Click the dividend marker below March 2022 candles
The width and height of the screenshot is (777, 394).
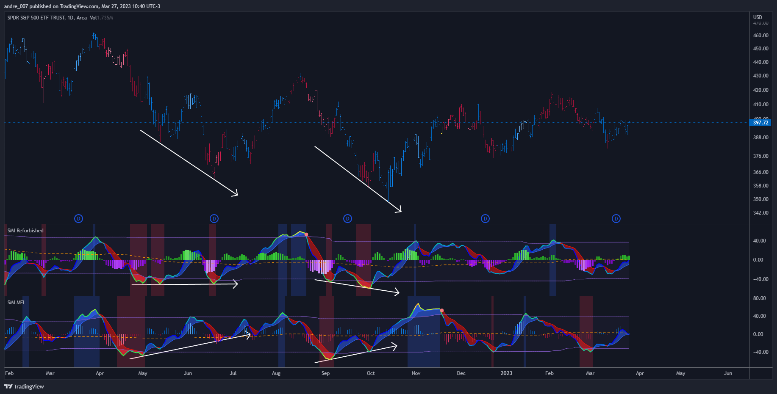coord(78,218)
